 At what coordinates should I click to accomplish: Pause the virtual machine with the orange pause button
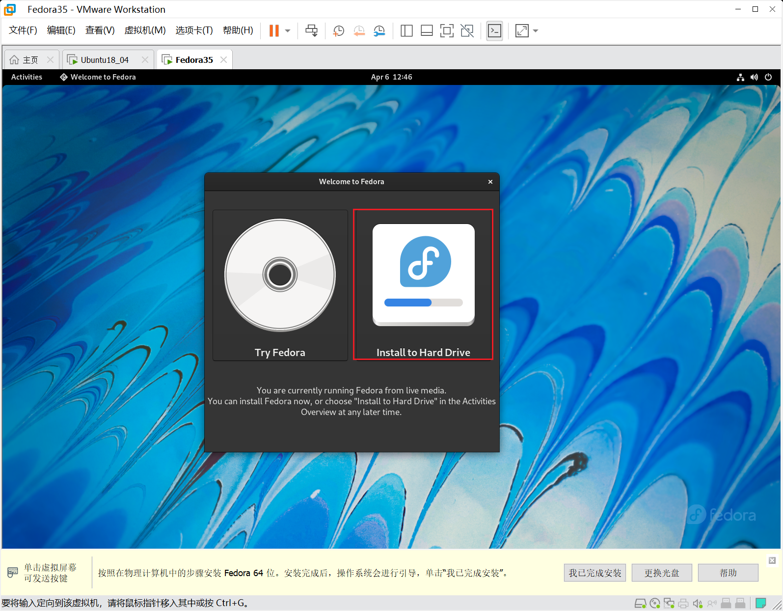274,31
